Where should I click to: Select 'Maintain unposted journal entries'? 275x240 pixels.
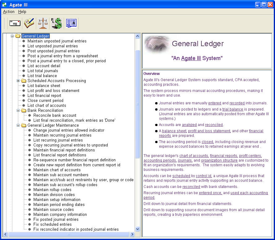pyautogui.click(x=57, y=41)
